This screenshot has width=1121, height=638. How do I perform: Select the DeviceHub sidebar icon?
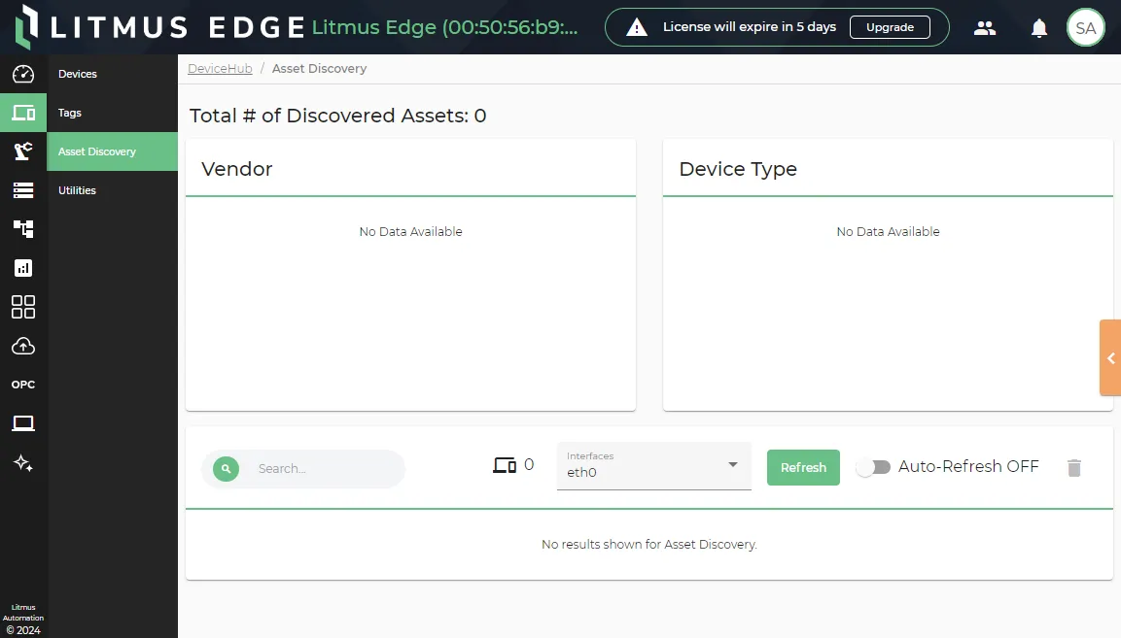click(23, 113)
